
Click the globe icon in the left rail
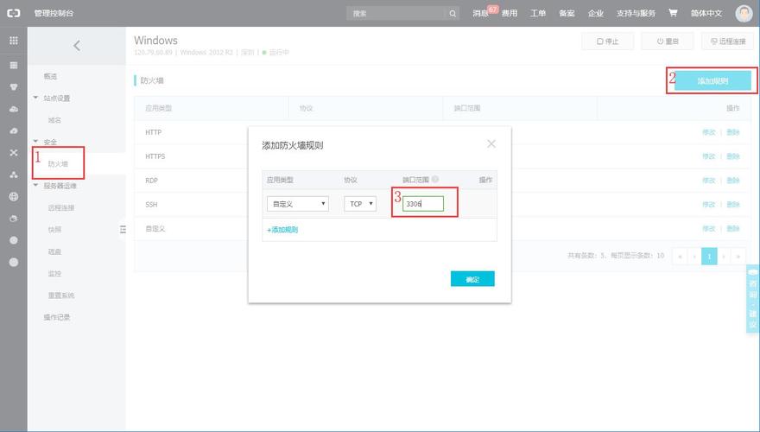[x=14, y=196]
